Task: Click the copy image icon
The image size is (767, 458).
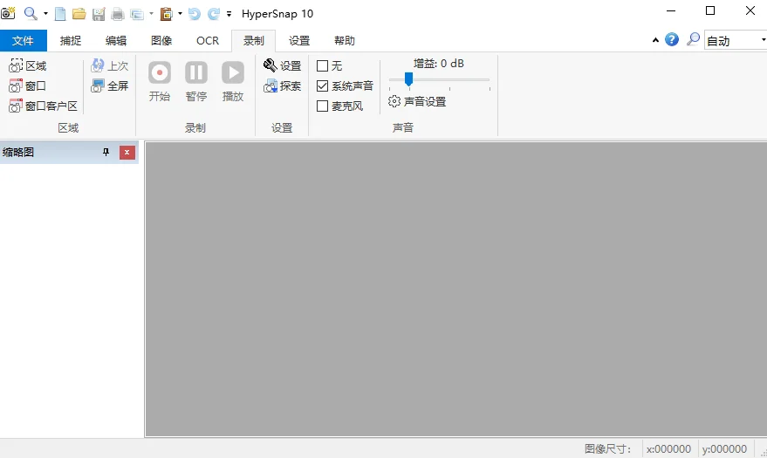Action: pos(137,14)
